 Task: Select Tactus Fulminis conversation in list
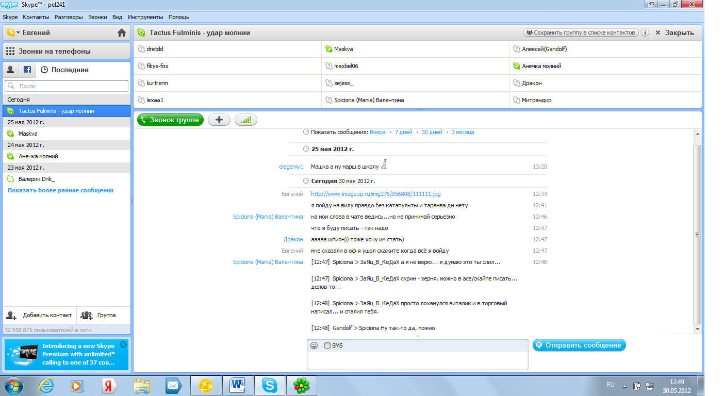coord(67,111)
